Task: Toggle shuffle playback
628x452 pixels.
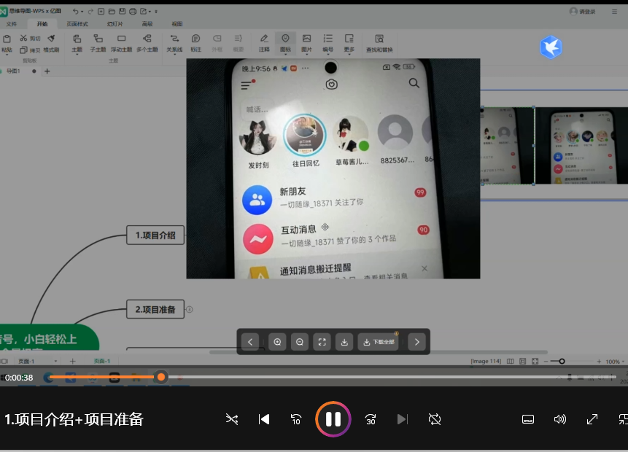Action: tap(231, 419)
